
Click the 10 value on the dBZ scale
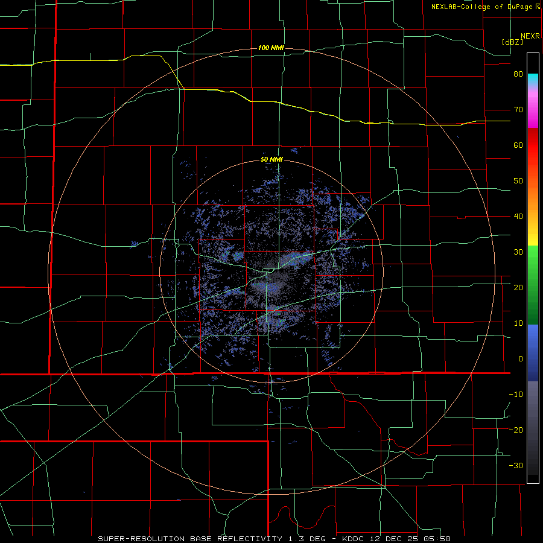point(518,323)
